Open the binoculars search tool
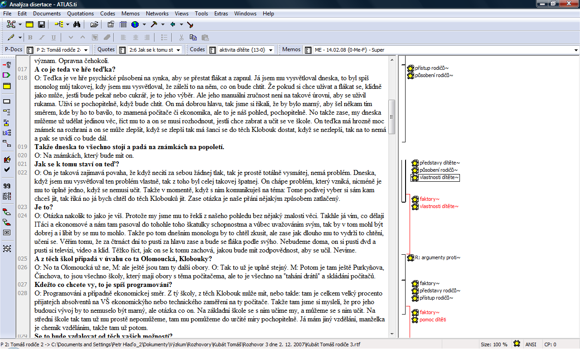 77,24
